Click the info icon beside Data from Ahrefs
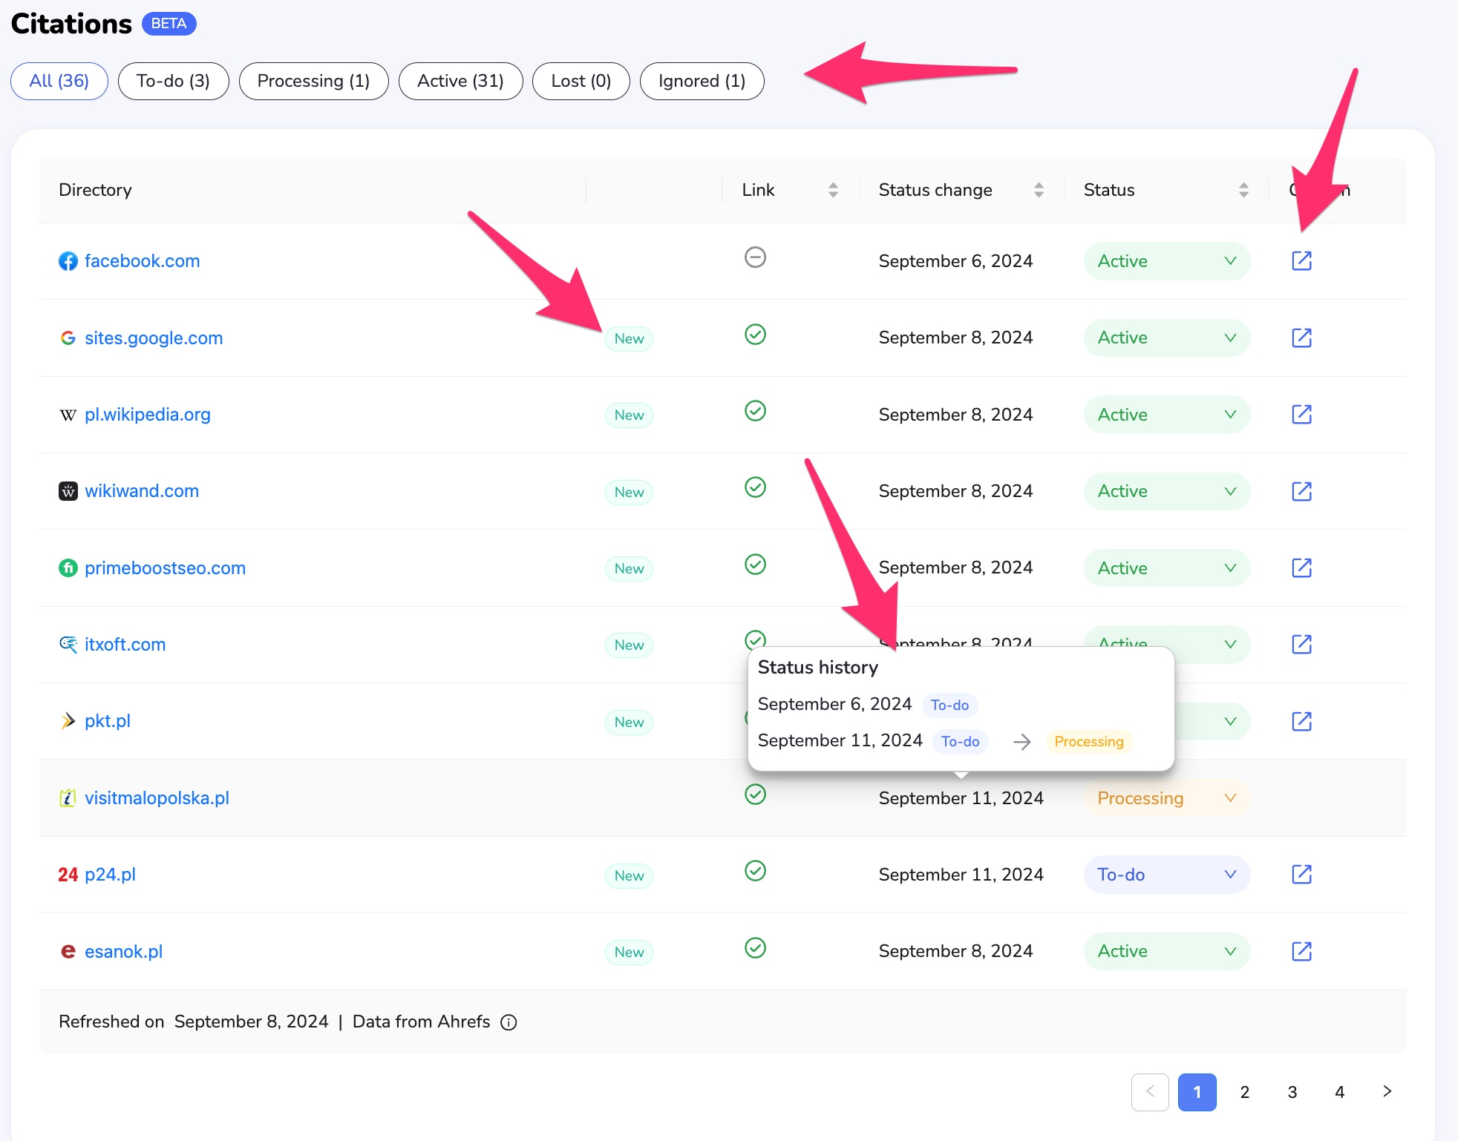Image resolution: width=1458 pixels, height=1141 pixels. tap(509, 1022)
